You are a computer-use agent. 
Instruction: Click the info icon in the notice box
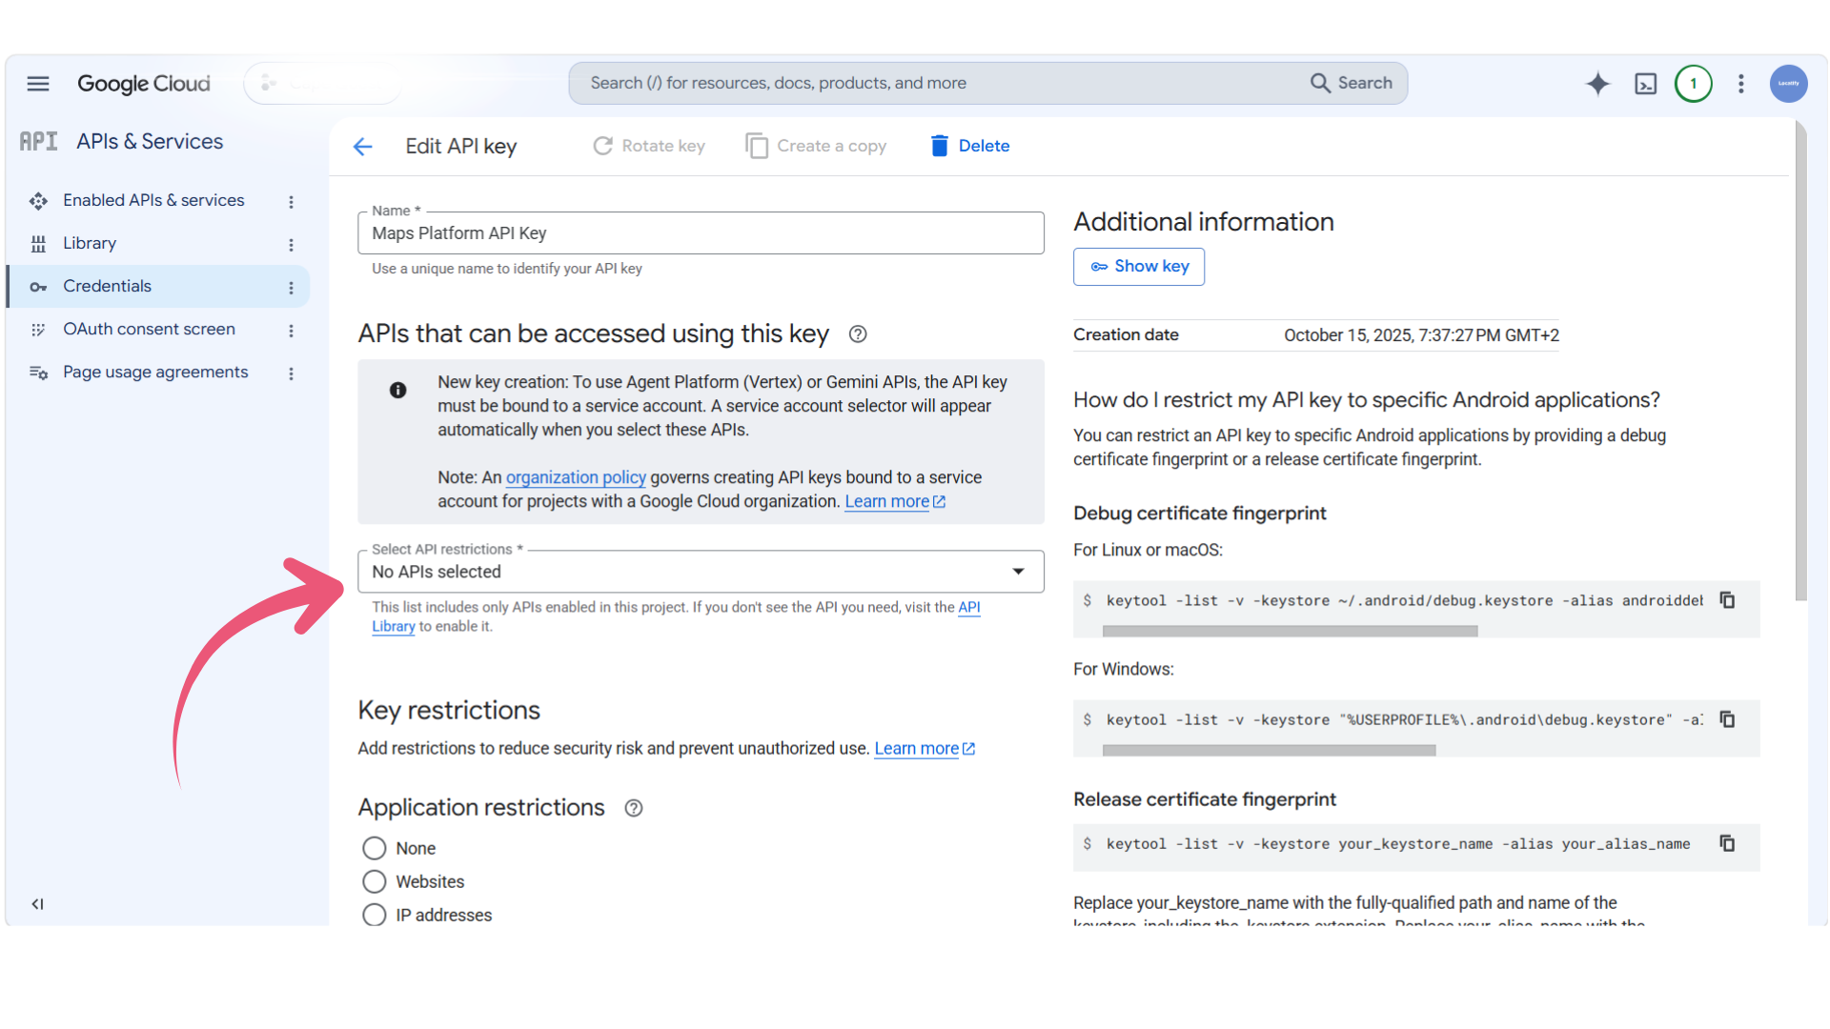pos(398,391)
